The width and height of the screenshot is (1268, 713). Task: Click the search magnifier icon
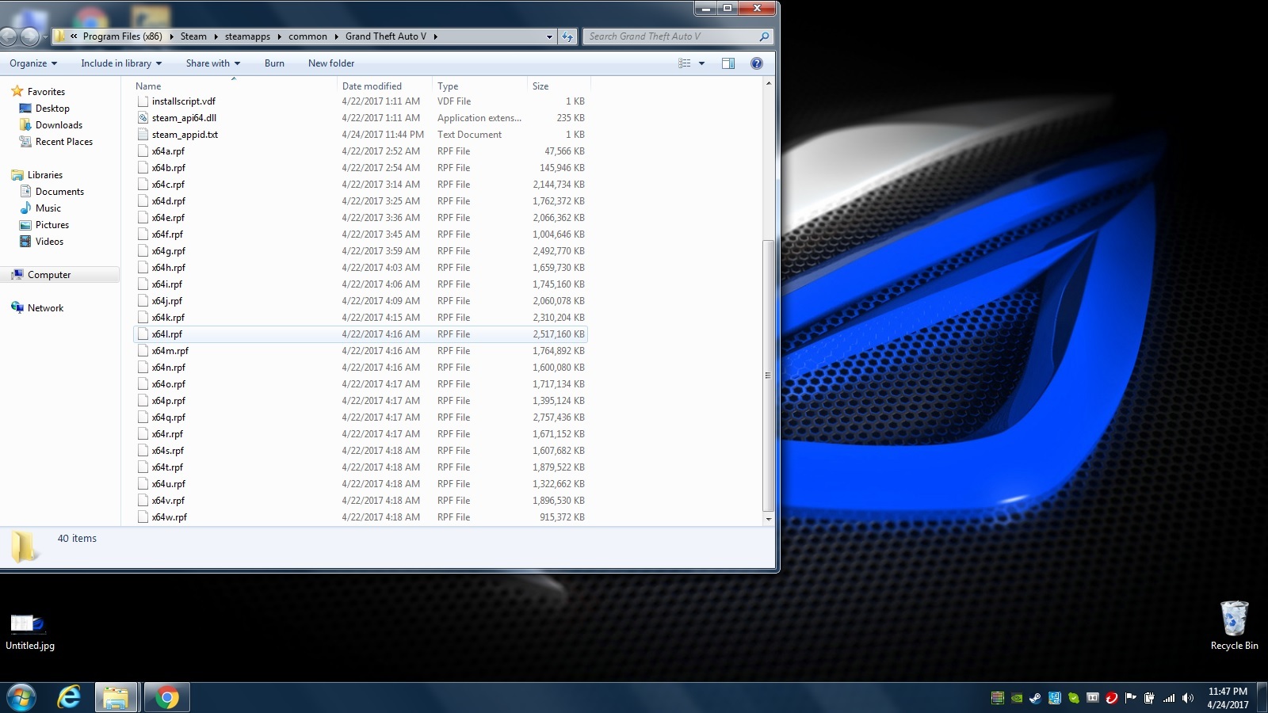click(x=764, y=36)
